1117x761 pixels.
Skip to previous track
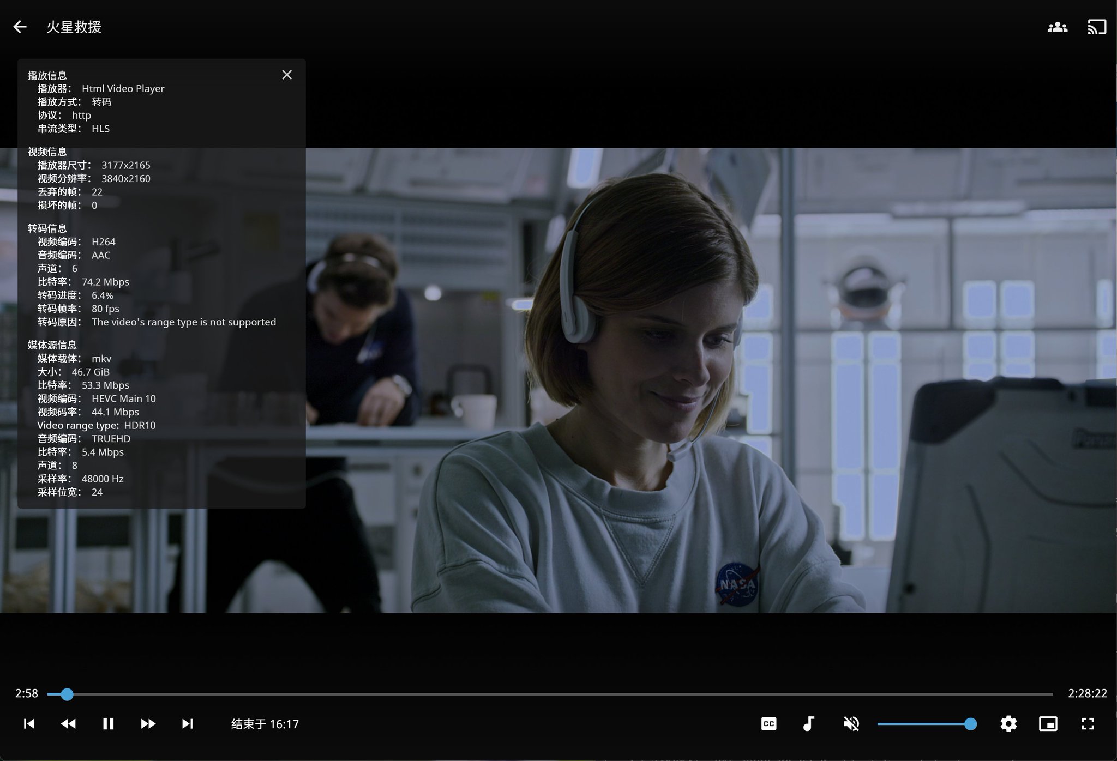coord(29,723)
